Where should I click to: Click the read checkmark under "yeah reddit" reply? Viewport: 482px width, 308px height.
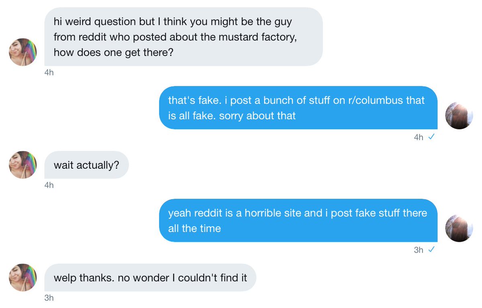pos(431,250)
